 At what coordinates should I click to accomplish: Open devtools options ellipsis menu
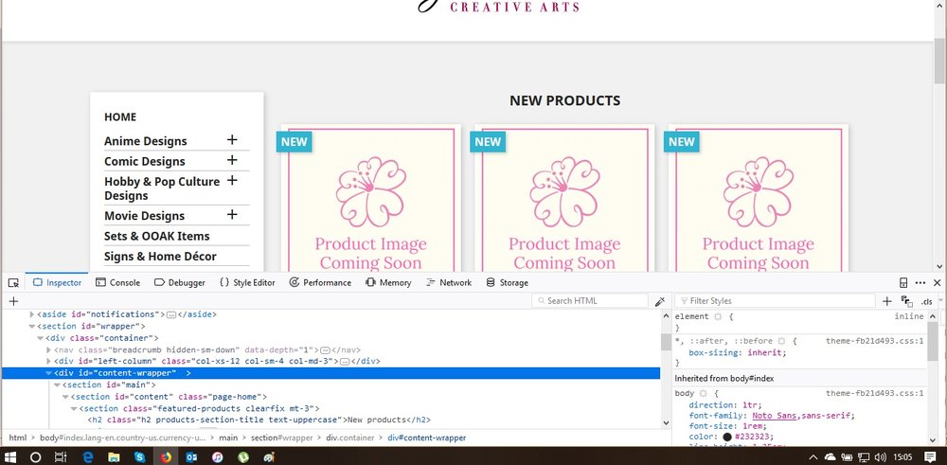[x=920, y=282]
